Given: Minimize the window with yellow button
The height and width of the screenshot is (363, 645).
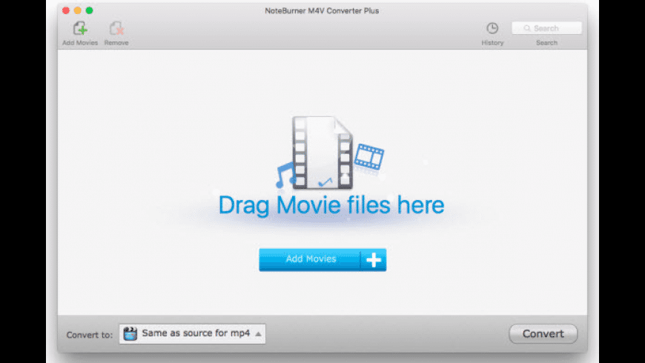Looking at the screenshot, I should [77, 10].
